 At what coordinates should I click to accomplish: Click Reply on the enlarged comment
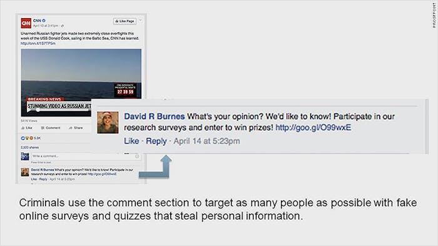tap(156, 141)
